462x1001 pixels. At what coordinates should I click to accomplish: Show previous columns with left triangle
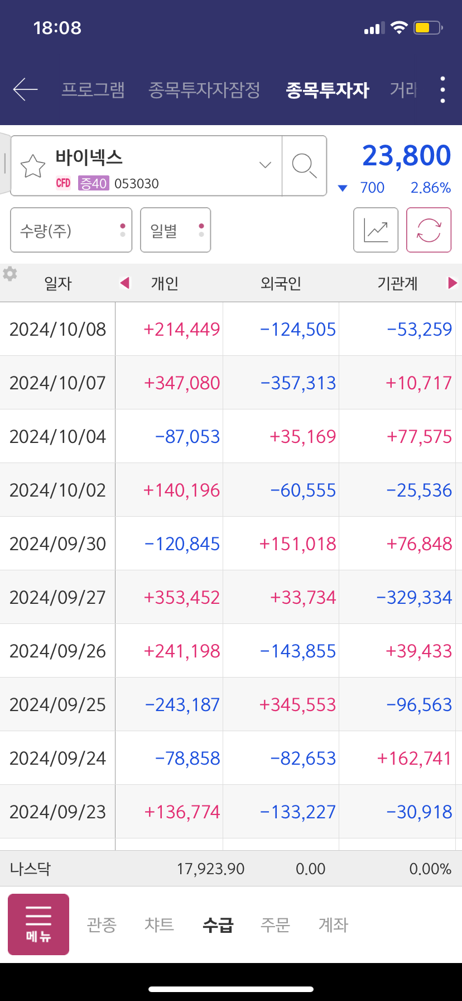[x=125, y=283]
